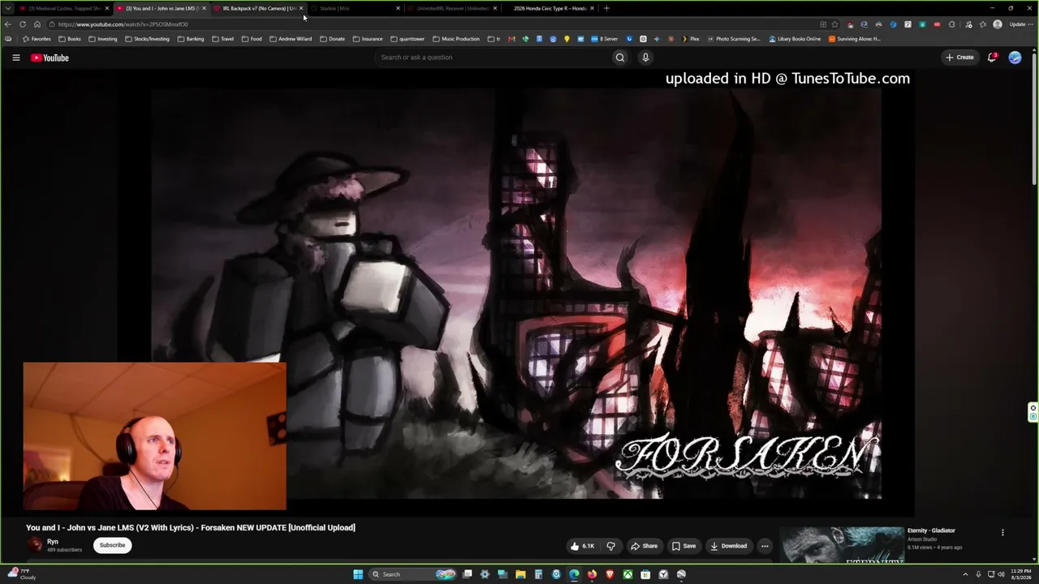Screen dimensions: 1039x584
Task: Open the Libary Books Online bookmark
Action: (x=795, y=39)
